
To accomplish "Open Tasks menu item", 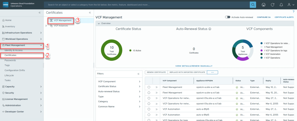I will click(8, 80).
